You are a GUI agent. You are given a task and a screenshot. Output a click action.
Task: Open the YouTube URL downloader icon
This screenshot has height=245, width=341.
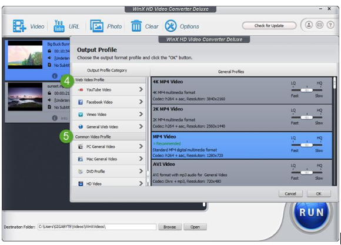(x=59, y=26)
